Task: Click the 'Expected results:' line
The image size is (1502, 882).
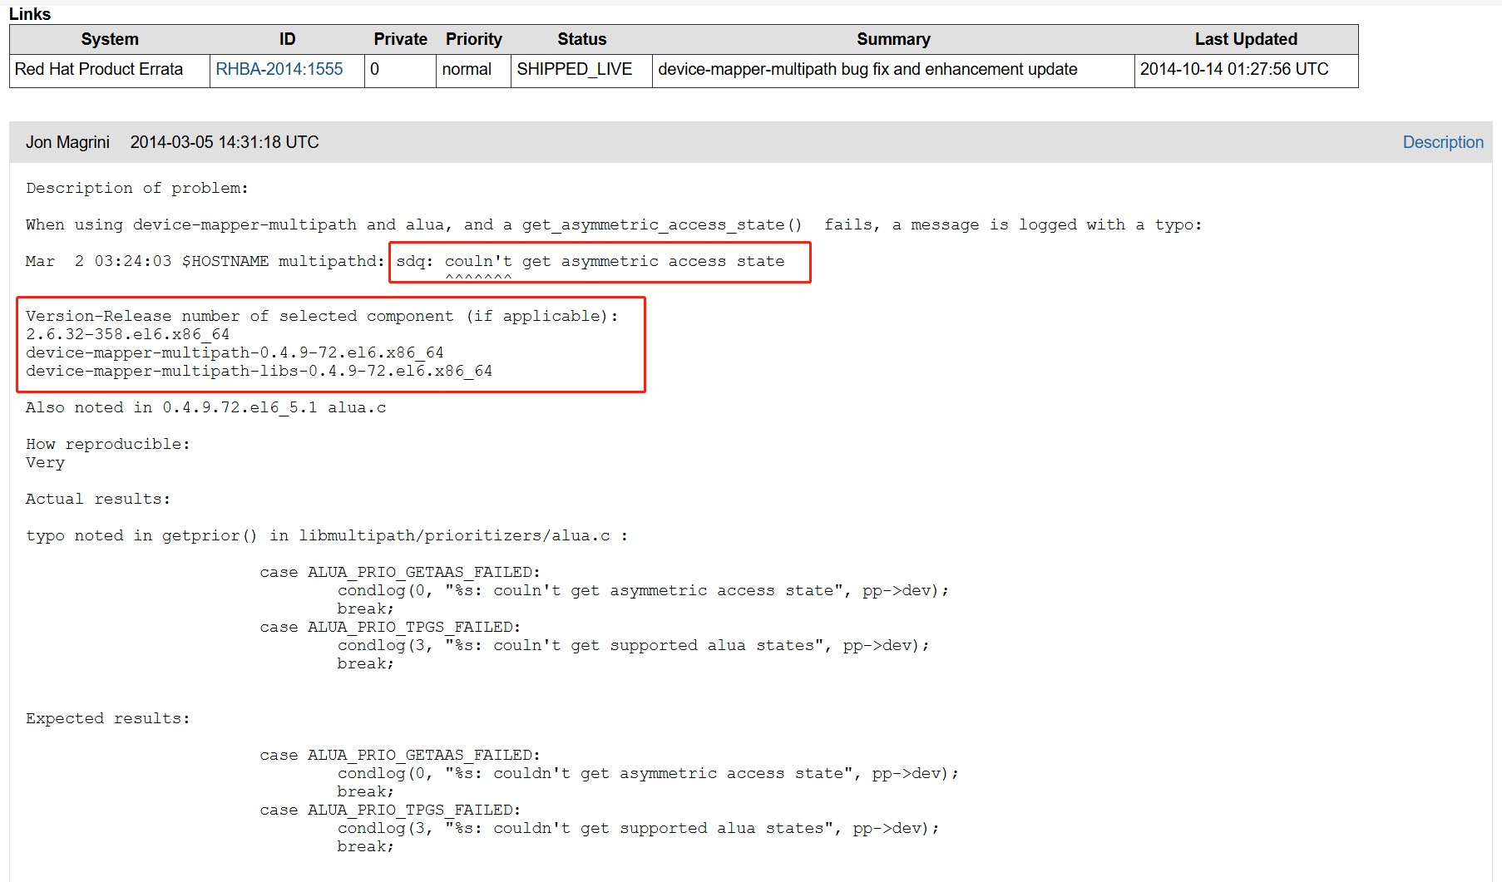Action: 108,719
